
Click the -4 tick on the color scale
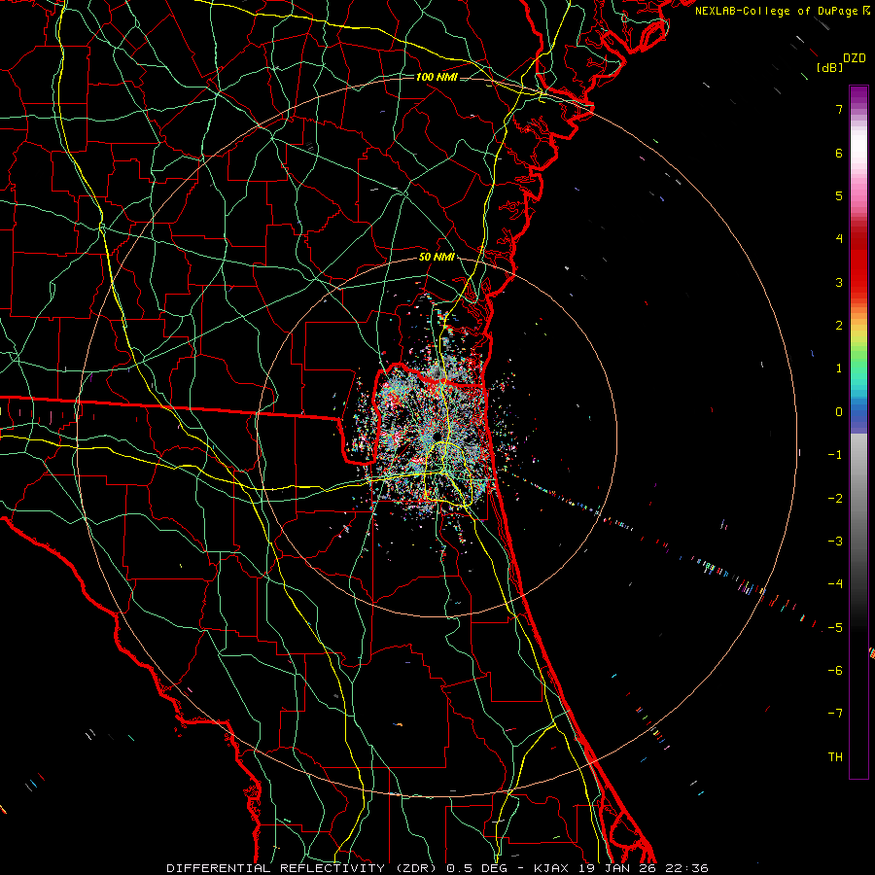tap(835, 584)
